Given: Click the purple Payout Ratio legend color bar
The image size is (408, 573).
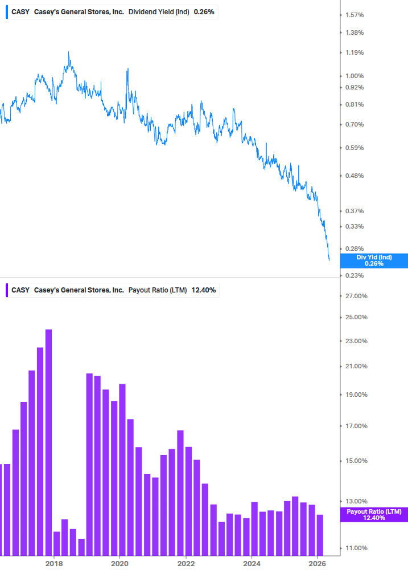Looking at the screenshot, I should 7,290.
